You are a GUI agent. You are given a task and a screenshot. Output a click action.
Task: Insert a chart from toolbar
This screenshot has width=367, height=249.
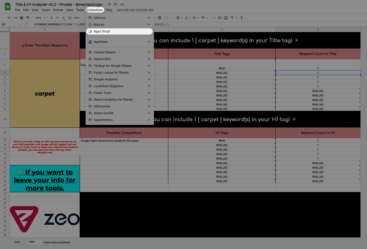coord(226,18)
